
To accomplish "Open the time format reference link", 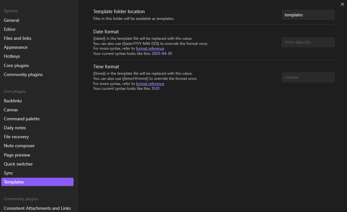I will click(x=150, y=83).
